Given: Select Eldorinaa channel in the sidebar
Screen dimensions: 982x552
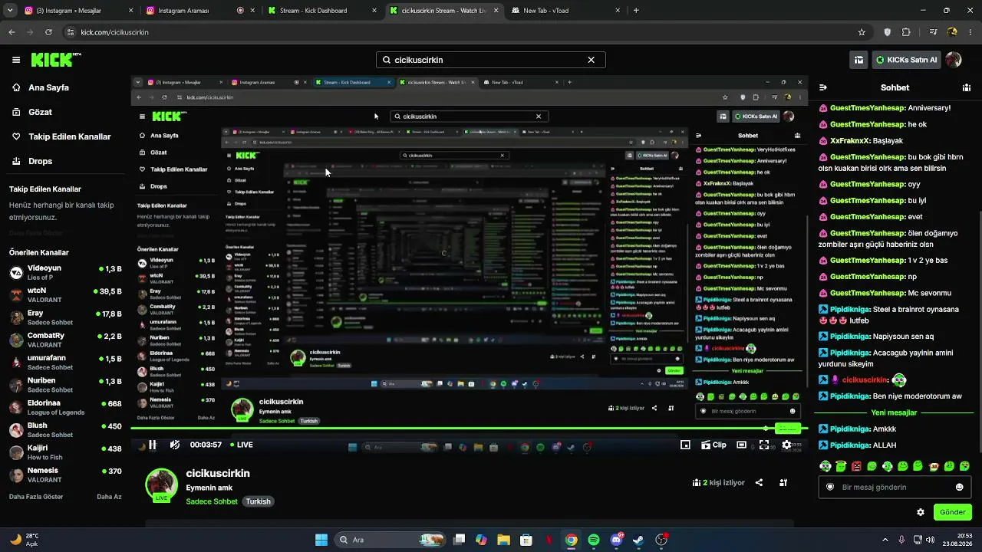Looking at the screenshot, I should click(x=65, y=407).
